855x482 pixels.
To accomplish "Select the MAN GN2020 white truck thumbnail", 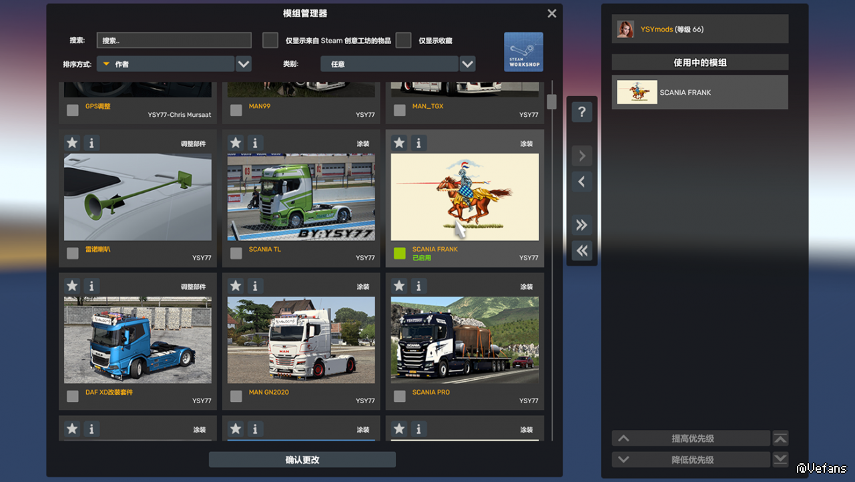I will tap(302, 340).
